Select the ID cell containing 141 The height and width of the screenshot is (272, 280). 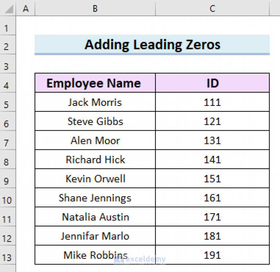pyautogui.click(x=212, y=159)
